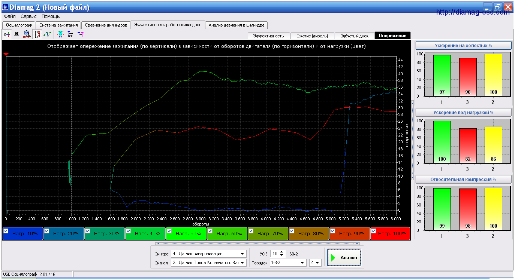Toggle the Нагр. 80% load checkbox
515x279 pixels.
click(x=292, y=231)
